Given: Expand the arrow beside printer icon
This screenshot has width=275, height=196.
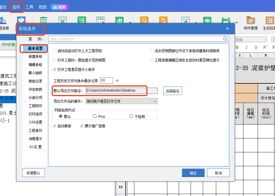Looking at the screenshot, I should click(237, 23).
